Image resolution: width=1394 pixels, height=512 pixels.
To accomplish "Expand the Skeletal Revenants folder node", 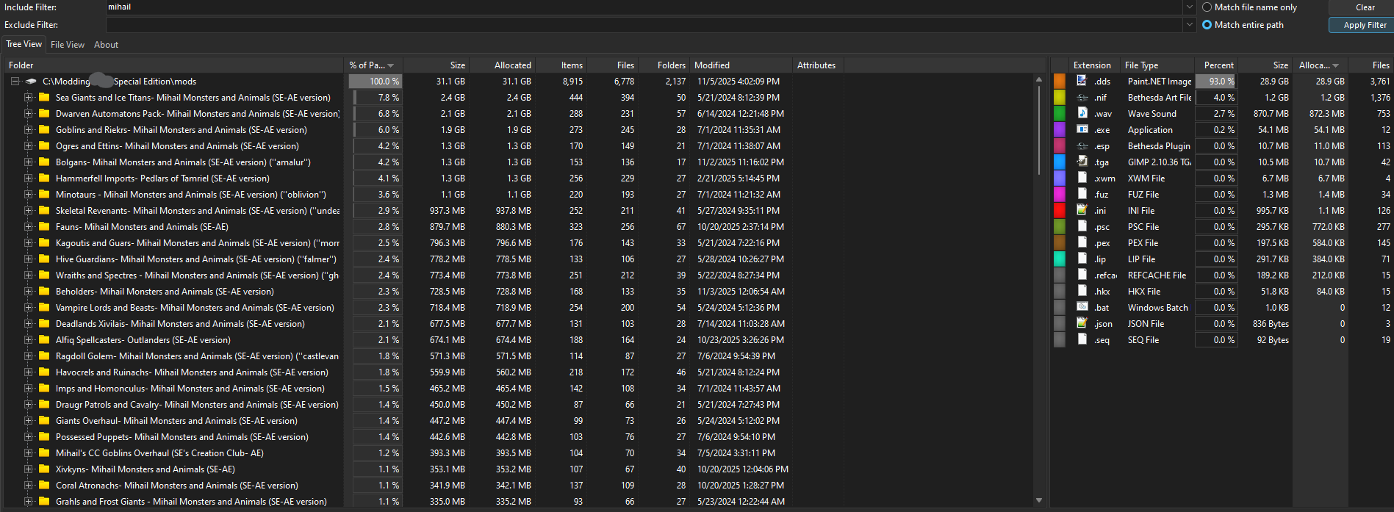I will point(28,210).
